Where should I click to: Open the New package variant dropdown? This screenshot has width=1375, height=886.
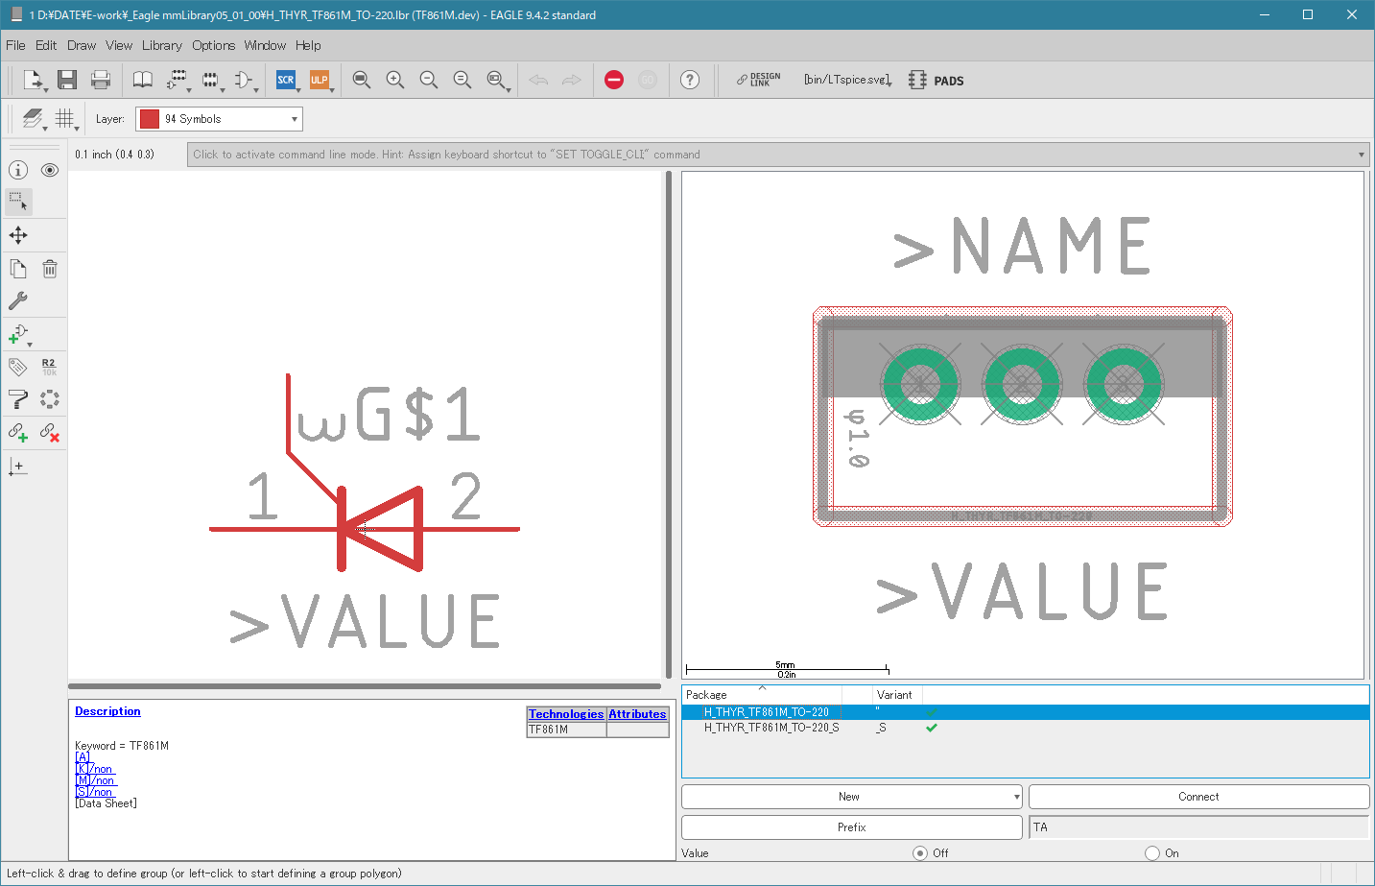tap(851, 797)
